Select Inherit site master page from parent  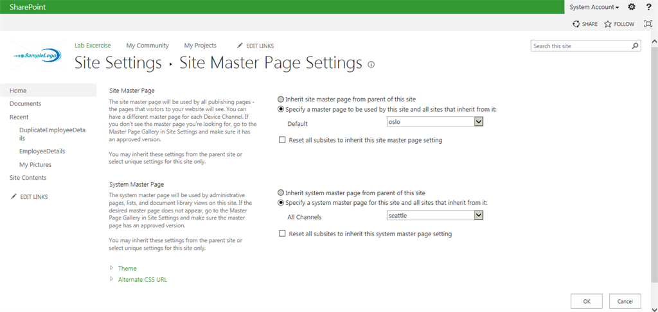pos(281,100)
